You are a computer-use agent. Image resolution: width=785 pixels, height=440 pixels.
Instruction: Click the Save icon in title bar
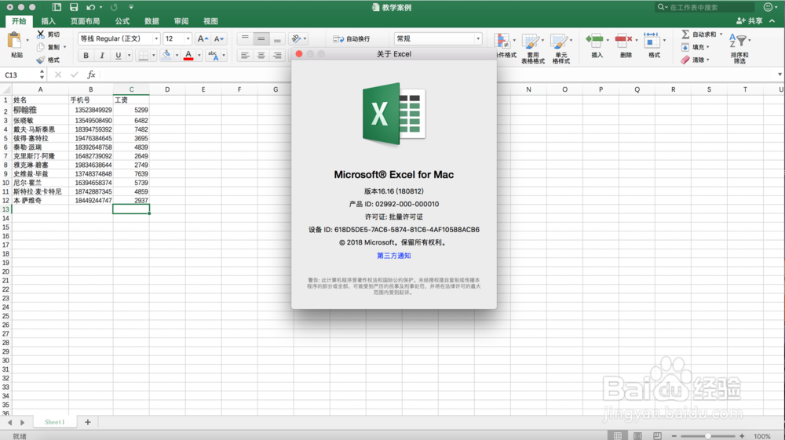[74, 7]
